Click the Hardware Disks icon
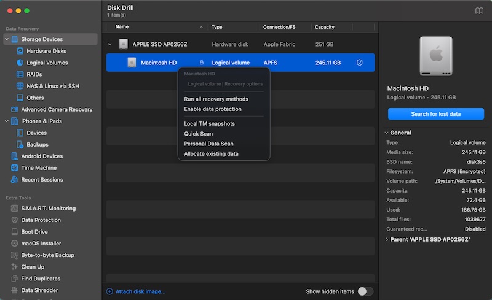This screenshot has height=300, width=492. pyautogui.click(x=20, y=51)
